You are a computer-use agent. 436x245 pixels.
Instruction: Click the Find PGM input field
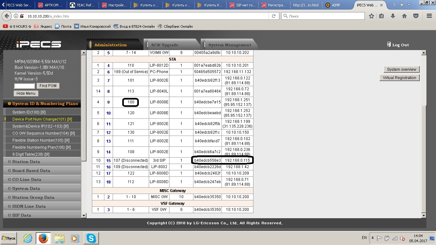[x=24, y=86]
